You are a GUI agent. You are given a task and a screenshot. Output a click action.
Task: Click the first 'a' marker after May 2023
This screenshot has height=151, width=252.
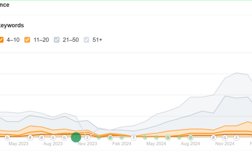[x=30, y=137]
